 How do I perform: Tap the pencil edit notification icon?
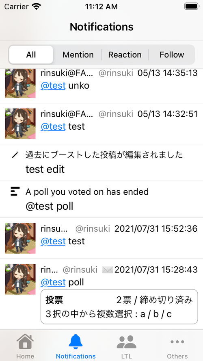click(x=15, y=155)
